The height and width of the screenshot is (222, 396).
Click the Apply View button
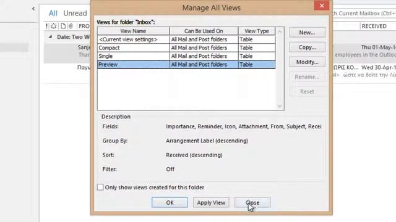(211, 202)
